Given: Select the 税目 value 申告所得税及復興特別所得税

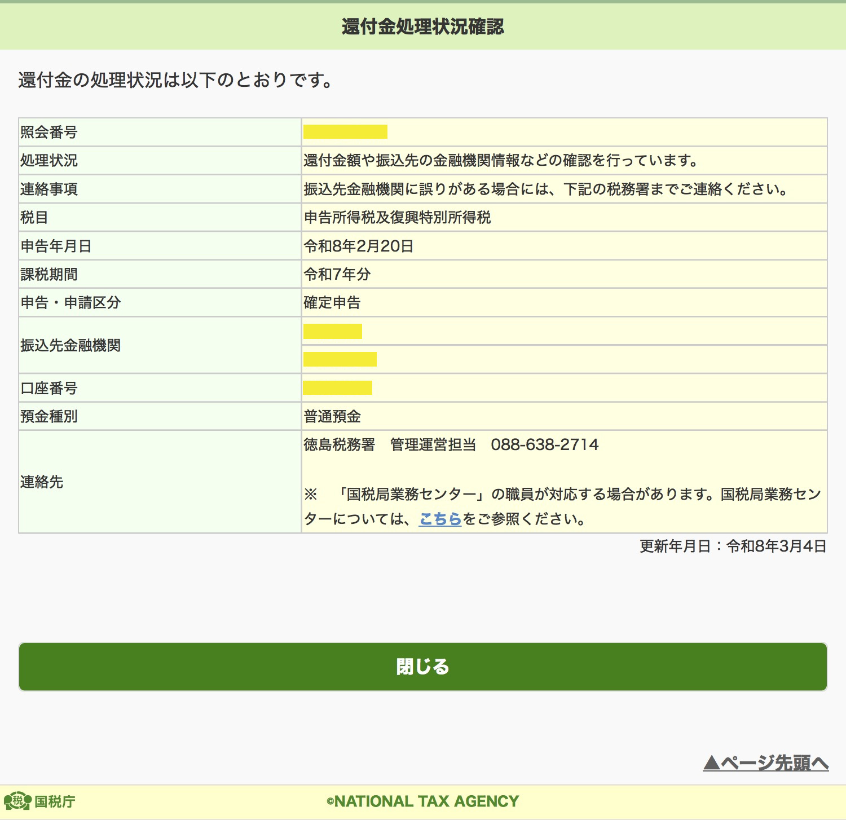Looking at the screenshot, I should click(397, 218).
